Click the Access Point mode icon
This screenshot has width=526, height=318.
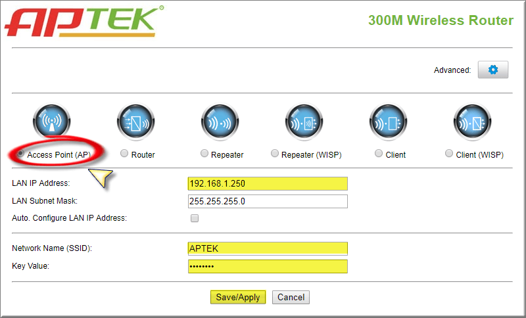pyautogui.click(x=51, y=123)
